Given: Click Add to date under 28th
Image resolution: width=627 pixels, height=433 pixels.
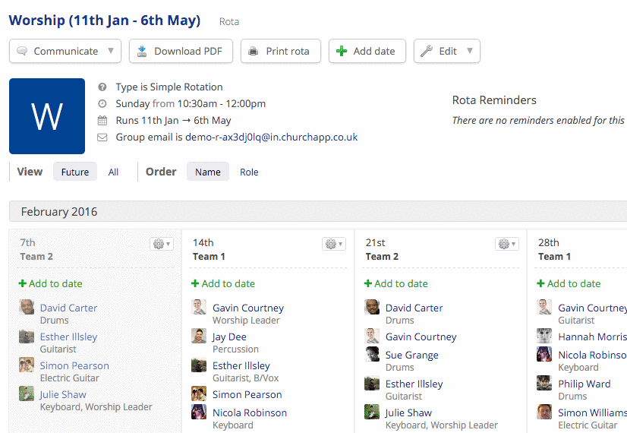Looking at the screenshot, I should [x=569, y=283].
